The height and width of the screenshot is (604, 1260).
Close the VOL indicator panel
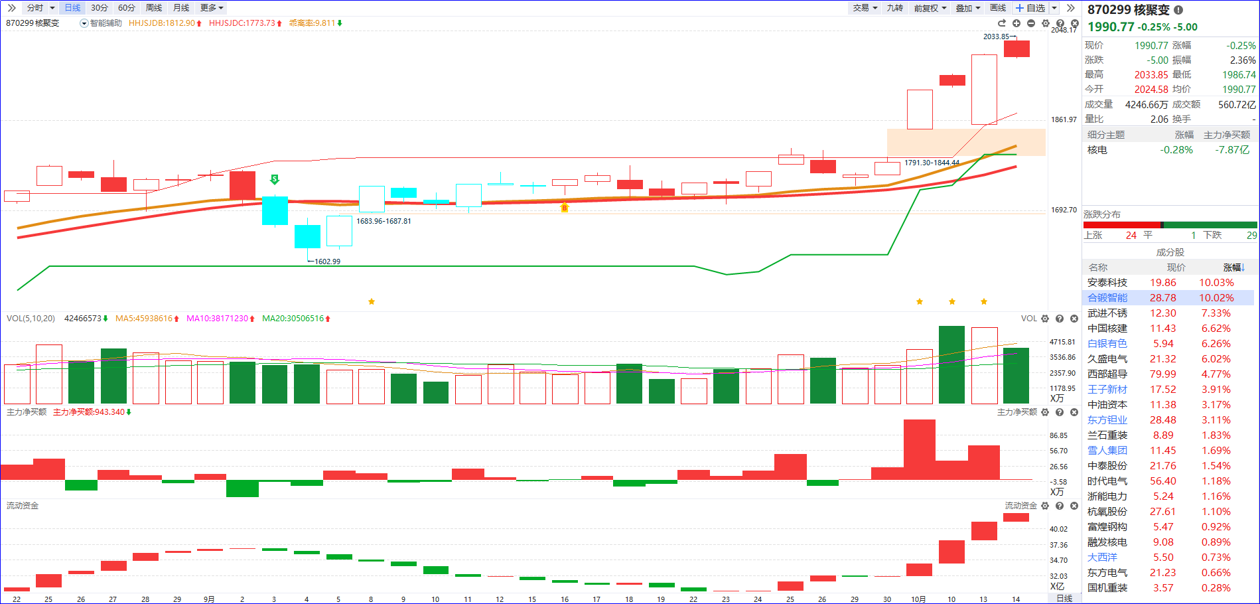pos(1074,319)
